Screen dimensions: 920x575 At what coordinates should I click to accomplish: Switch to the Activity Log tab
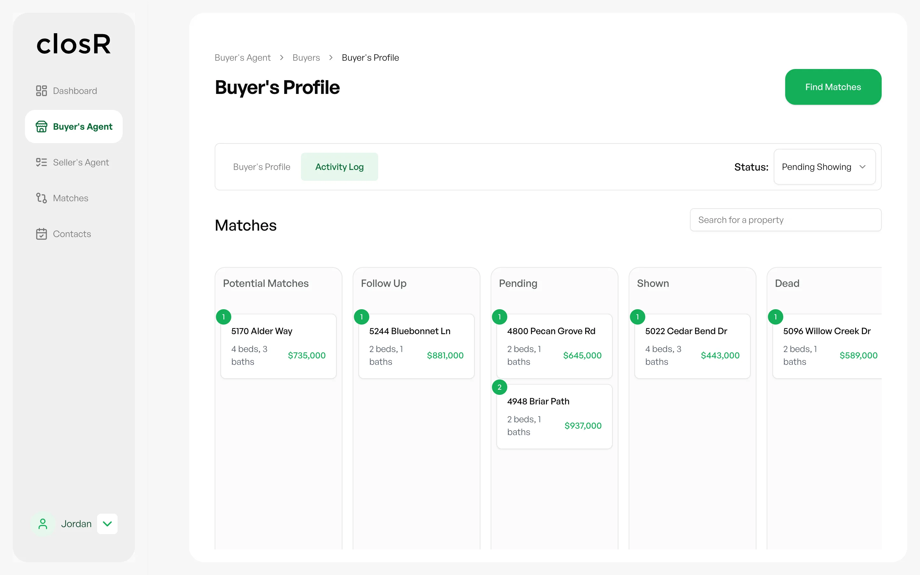coord(340,167)
